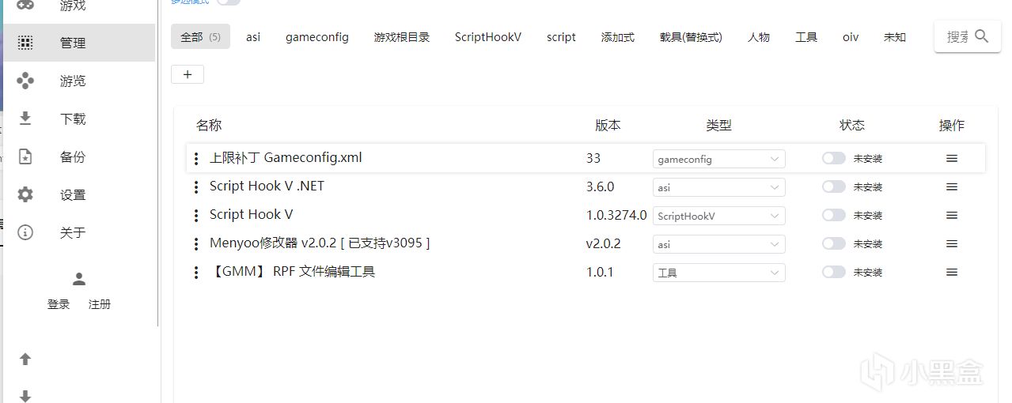Click the 下载 sidebar label
Image resolution: width=1012 pixels, height=403 pixels.
point(73,119)
